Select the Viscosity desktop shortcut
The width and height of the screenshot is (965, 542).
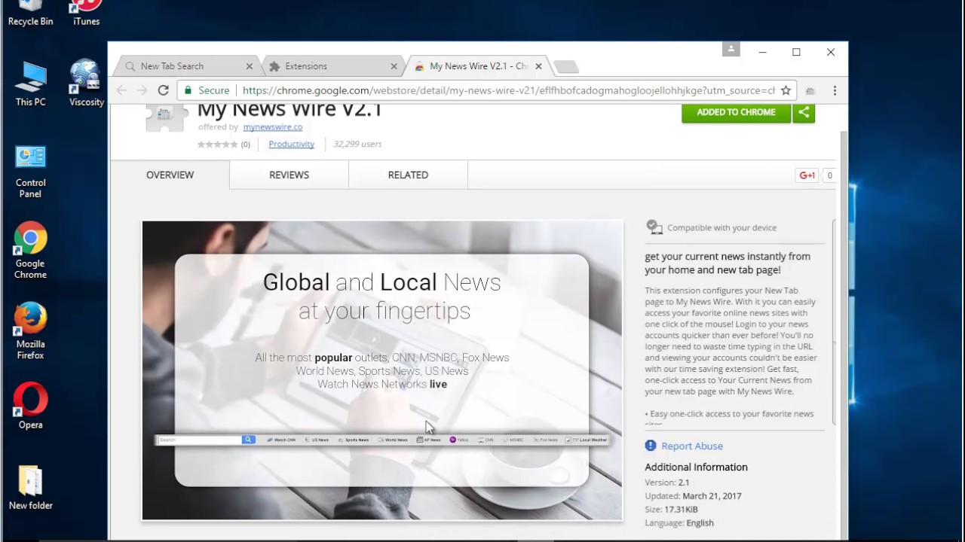86,84
